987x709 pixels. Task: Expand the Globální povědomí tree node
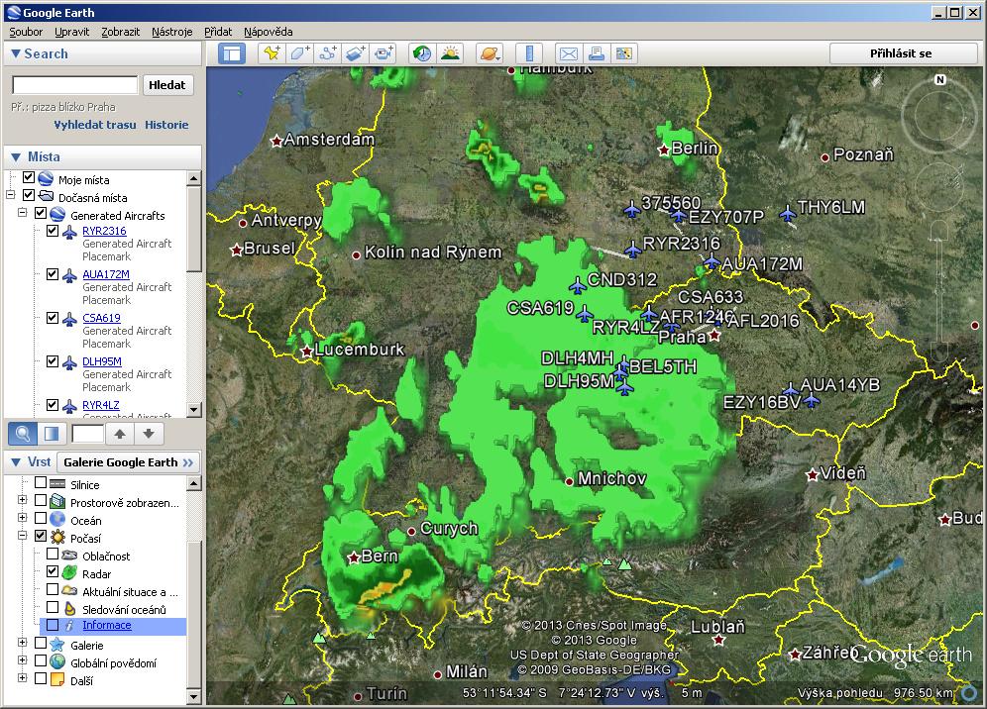pos(22,660)
